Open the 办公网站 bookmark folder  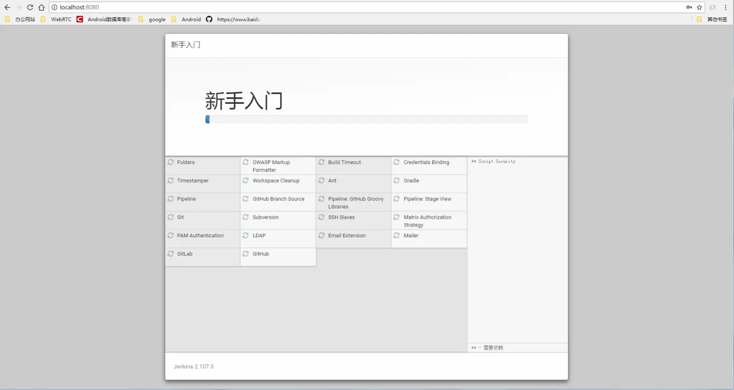pos(20,20)
